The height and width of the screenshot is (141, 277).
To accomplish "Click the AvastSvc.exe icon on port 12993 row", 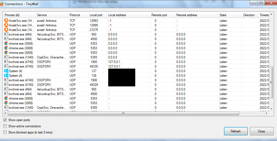I will coord(6,20).
